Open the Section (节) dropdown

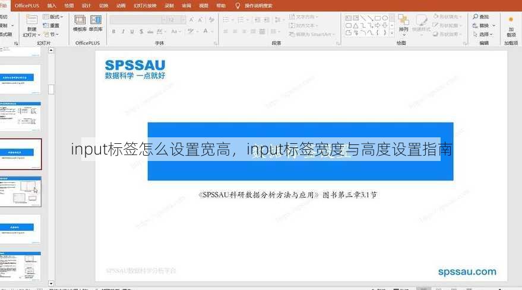point(51,34)
